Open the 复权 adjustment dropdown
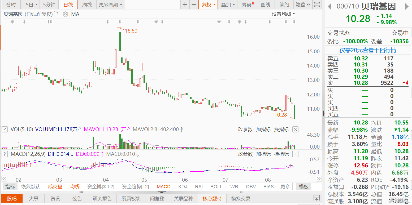This screenshot has height=205, width=412. 208,5
